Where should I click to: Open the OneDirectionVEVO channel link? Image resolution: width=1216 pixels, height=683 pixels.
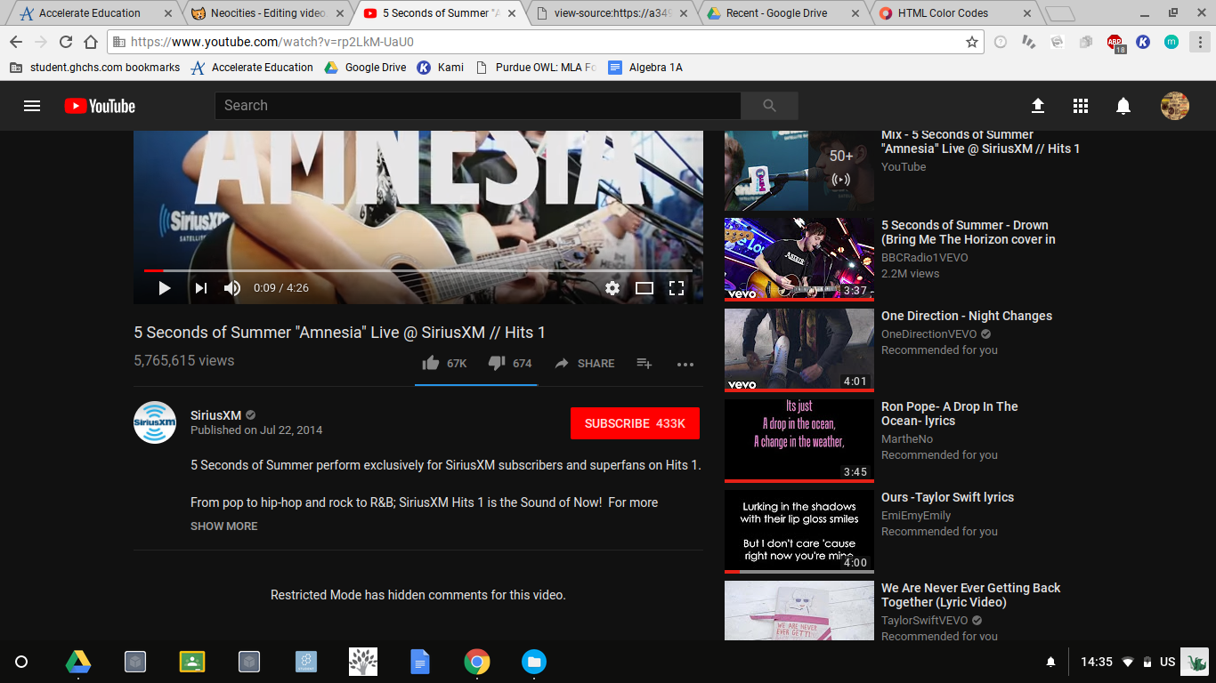[x=929, y=334]
